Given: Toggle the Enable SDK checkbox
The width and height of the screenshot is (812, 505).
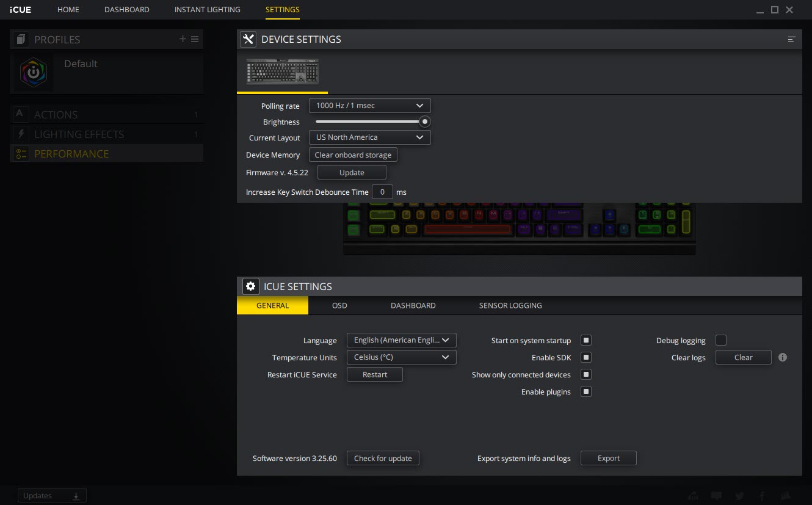Looking at the screenshot, I should pos(586,357).
